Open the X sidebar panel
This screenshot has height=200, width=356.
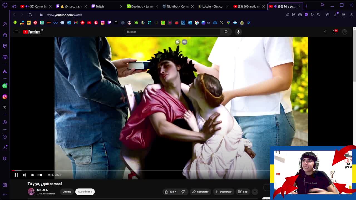point(5,107)
